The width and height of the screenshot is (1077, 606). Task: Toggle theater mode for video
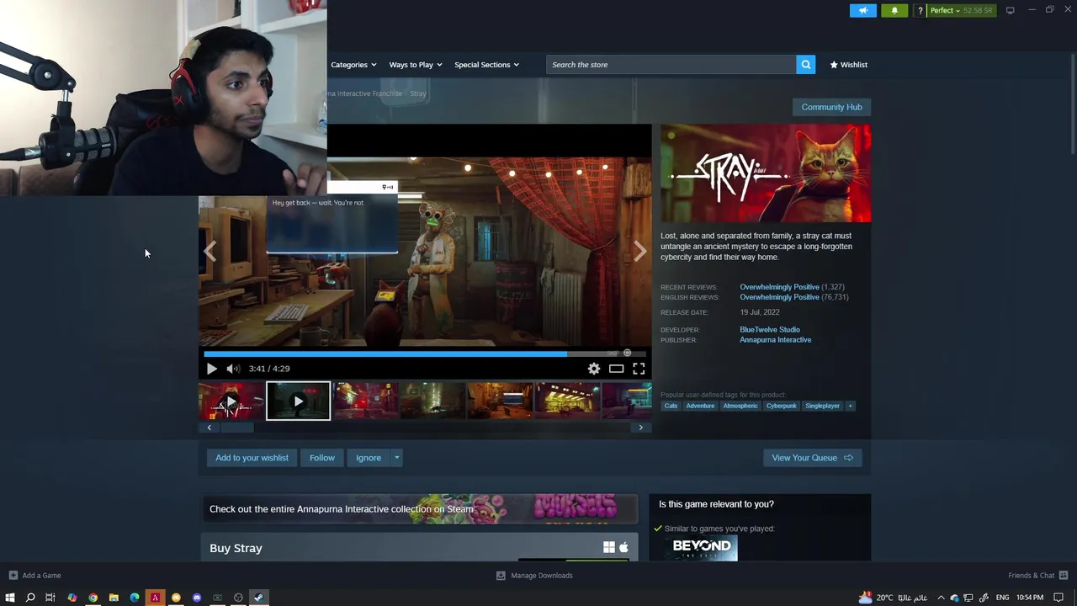pyautogui.click(x=617, y=369)
